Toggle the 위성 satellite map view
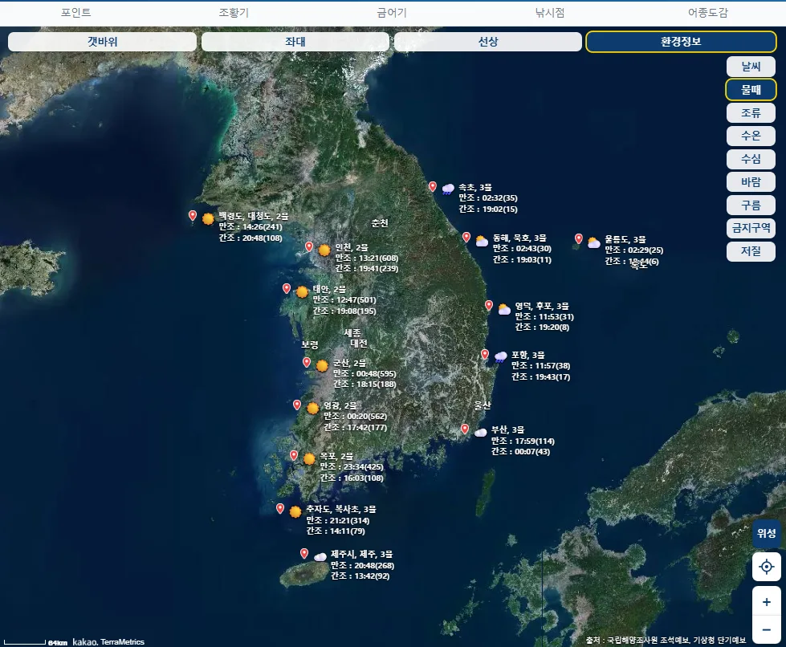 [767, 533]
